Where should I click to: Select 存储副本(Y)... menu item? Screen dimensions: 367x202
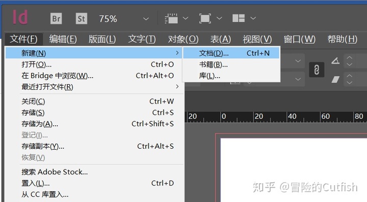click(x=94, y=146)
